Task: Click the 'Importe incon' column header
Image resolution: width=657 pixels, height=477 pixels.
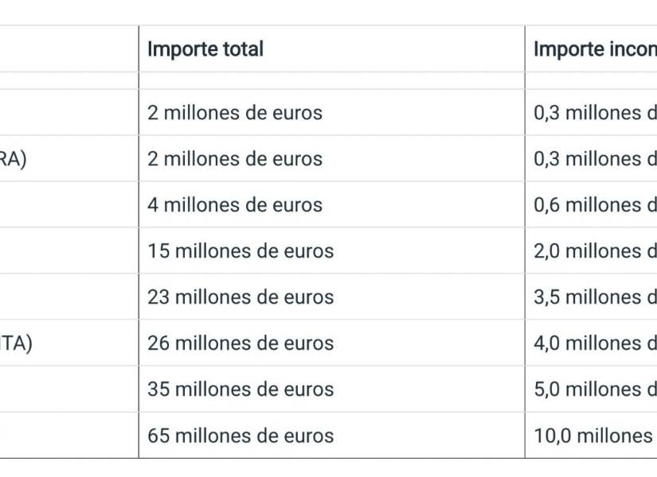Action: [594, 49]
